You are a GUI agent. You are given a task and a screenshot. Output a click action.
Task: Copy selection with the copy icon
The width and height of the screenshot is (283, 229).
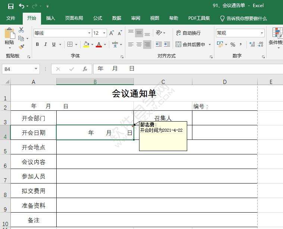tap(21, 38)
